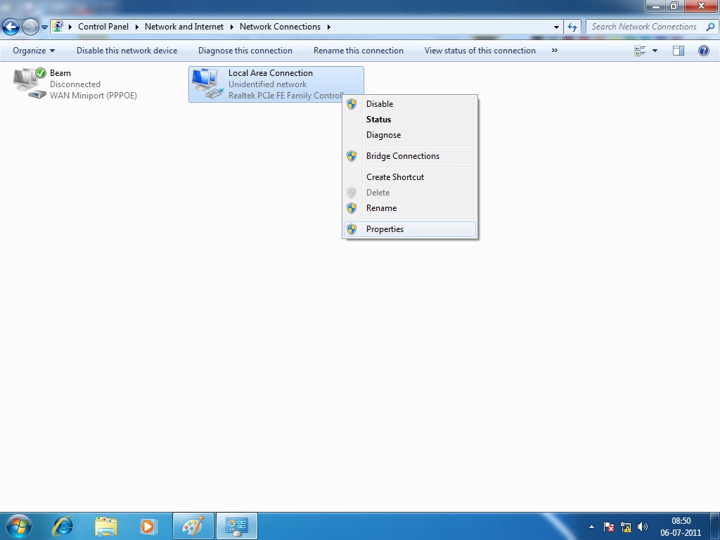720x540 pixels.
Task: Open Internet Explorer from the taskbar
Action: click(x=62, y=525)
